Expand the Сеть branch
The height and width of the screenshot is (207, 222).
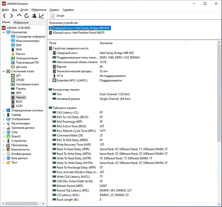tap(4, 132)
